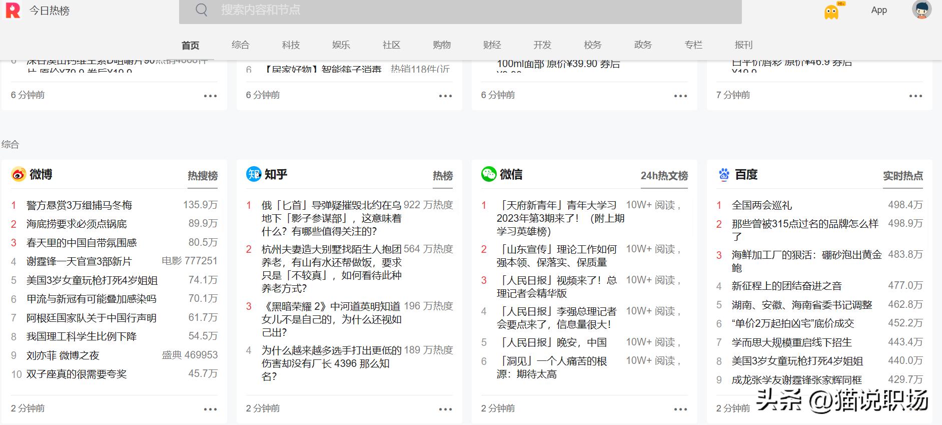Open WeChat article 「洞见」一个人痛苦的根源
Viewport: 942px width, 425px height.
[551, 367]
